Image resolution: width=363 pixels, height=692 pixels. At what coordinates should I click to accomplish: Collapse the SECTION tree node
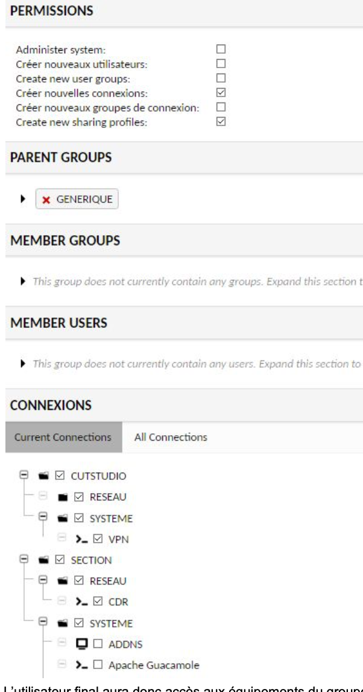coord(23,560)
